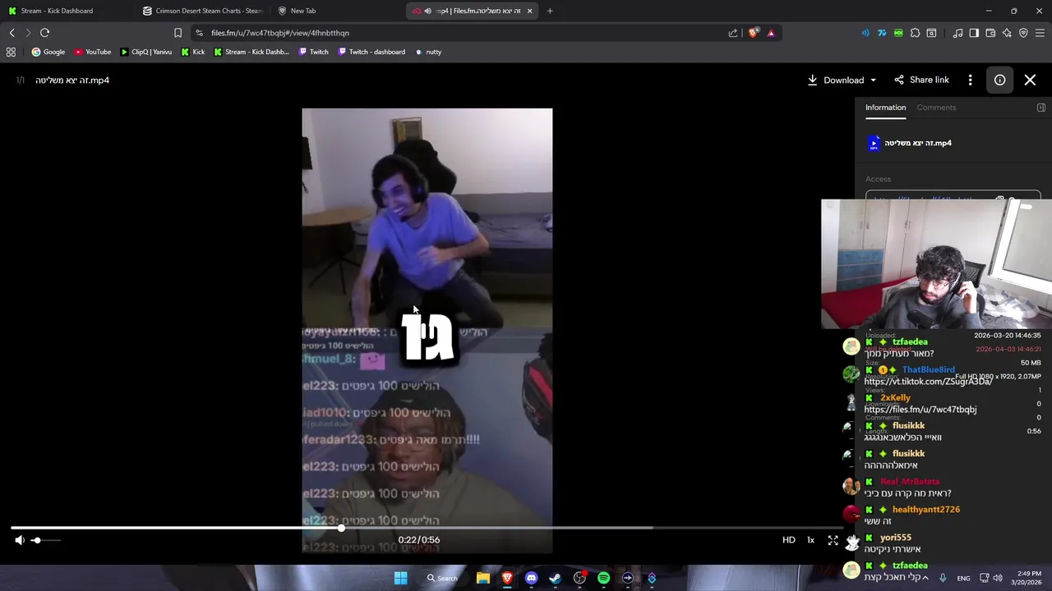Click the Brave Rewards triangle icon
The width and height of the screenshot is (1052, 591).
(771, 33)
